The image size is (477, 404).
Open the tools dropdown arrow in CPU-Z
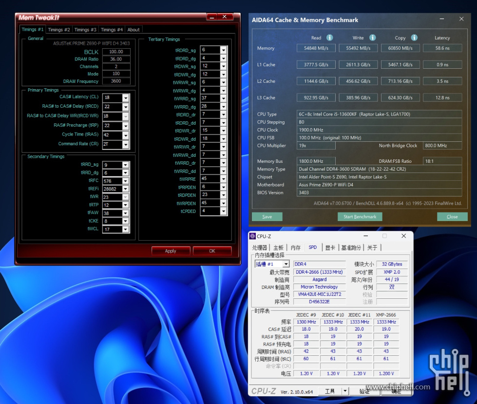(x=345, y=391)
